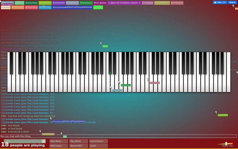
Task: Select the purple Anonymous tag in player list
Action: point(59,3)
